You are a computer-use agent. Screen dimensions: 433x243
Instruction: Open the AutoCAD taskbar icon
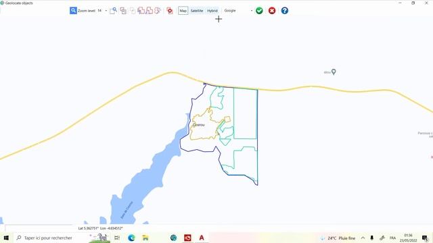pos(202,238)
